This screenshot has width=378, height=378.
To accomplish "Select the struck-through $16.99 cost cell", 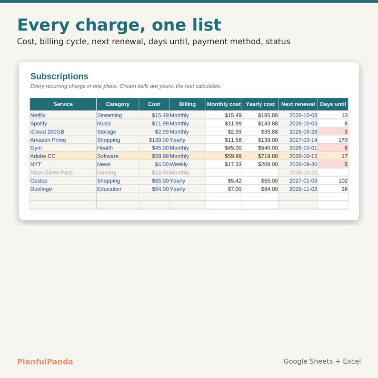I will tap(154, 172).
